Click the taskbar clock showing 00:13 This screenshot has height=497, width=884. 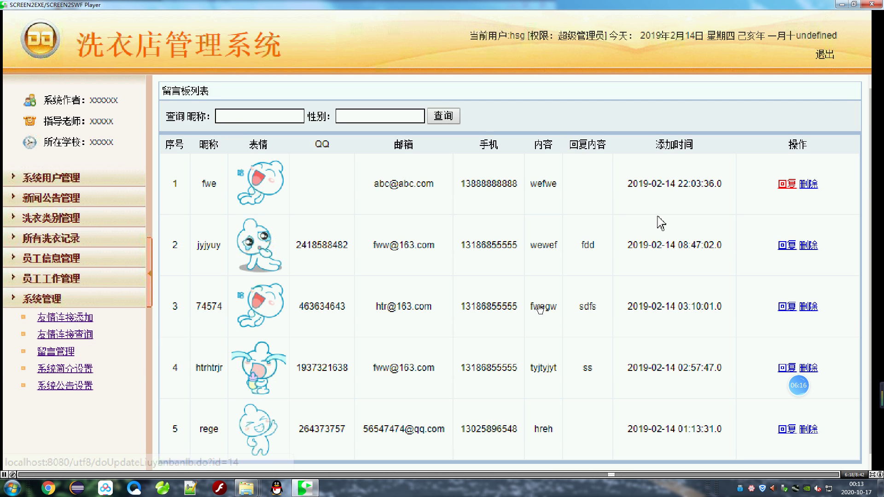pos(856,488)
